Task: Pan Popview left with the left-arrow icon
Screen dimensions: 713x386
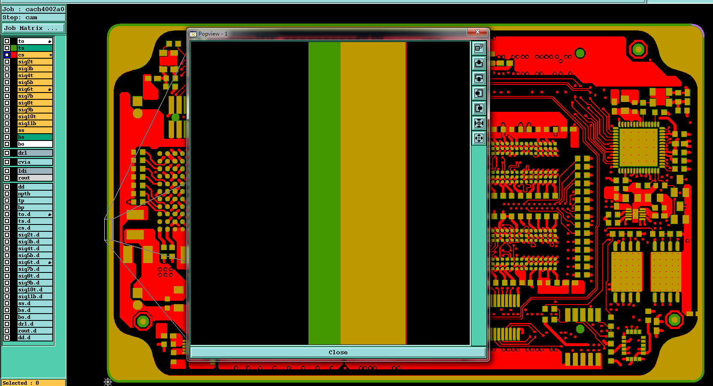Action: 479,93
